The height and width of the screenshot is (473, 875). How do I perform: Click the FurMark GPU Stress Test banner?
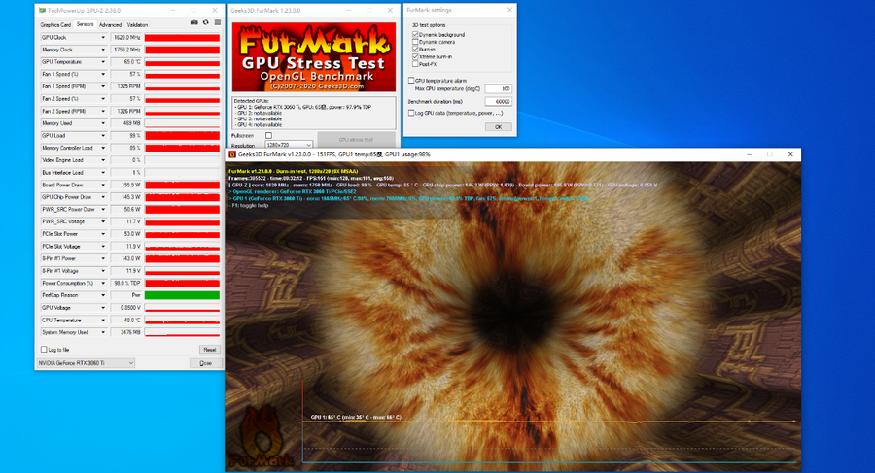[x=313, y=56]
